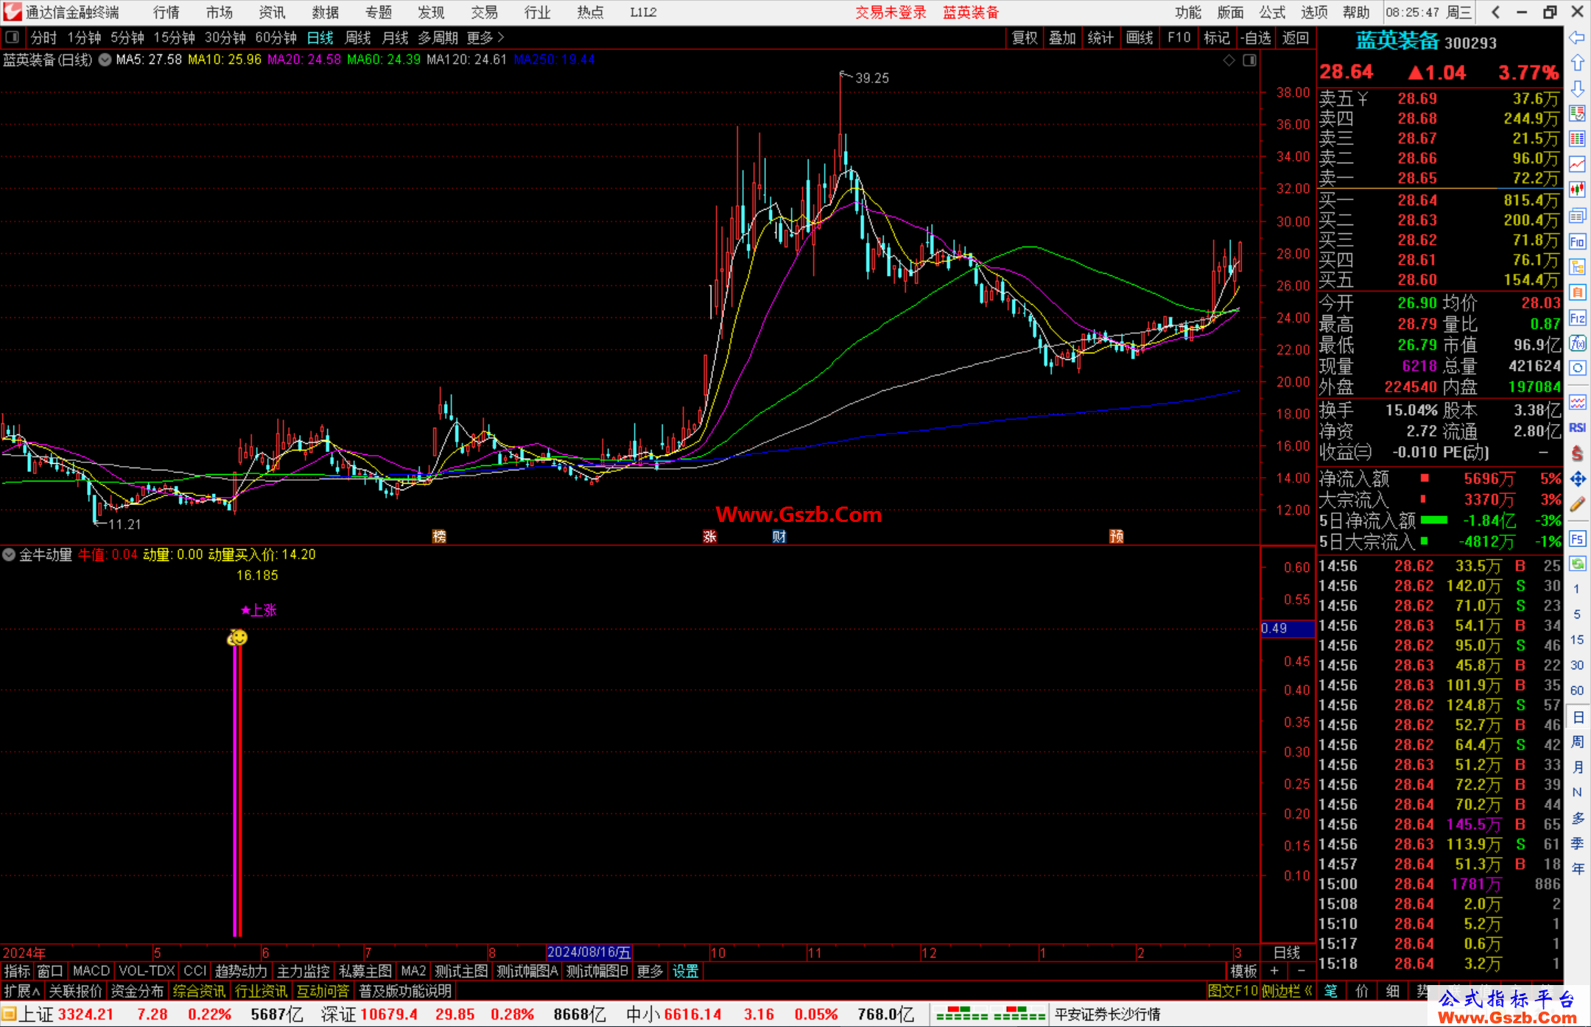The height and width of the screenshot is (1027, 1591).
Task: Open the f(x) formula manager icon
Action: click(x=1577, y=343)
